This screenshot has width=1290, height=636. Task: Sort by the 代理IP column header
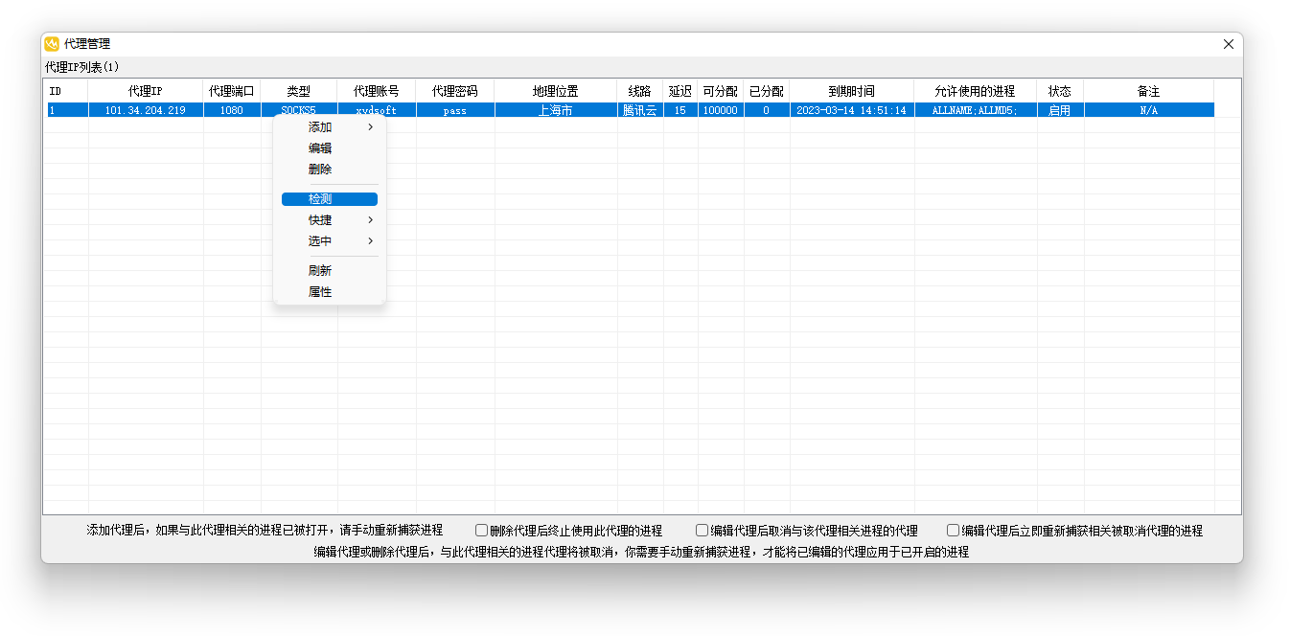(x=146, y=91)
